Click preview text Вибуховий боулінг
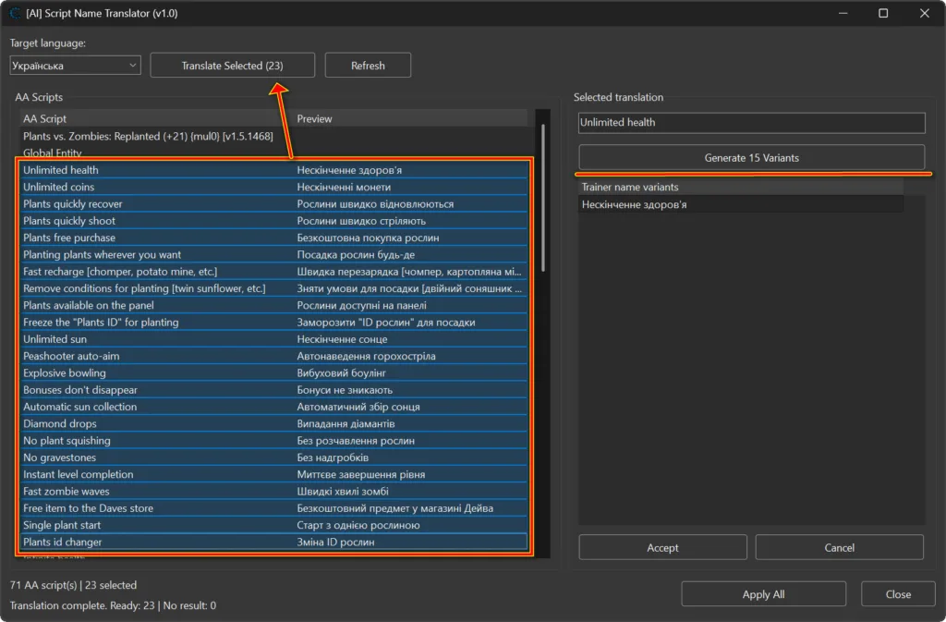The width and height of the screenshot is (946, 622). click(x=342, y=372)
